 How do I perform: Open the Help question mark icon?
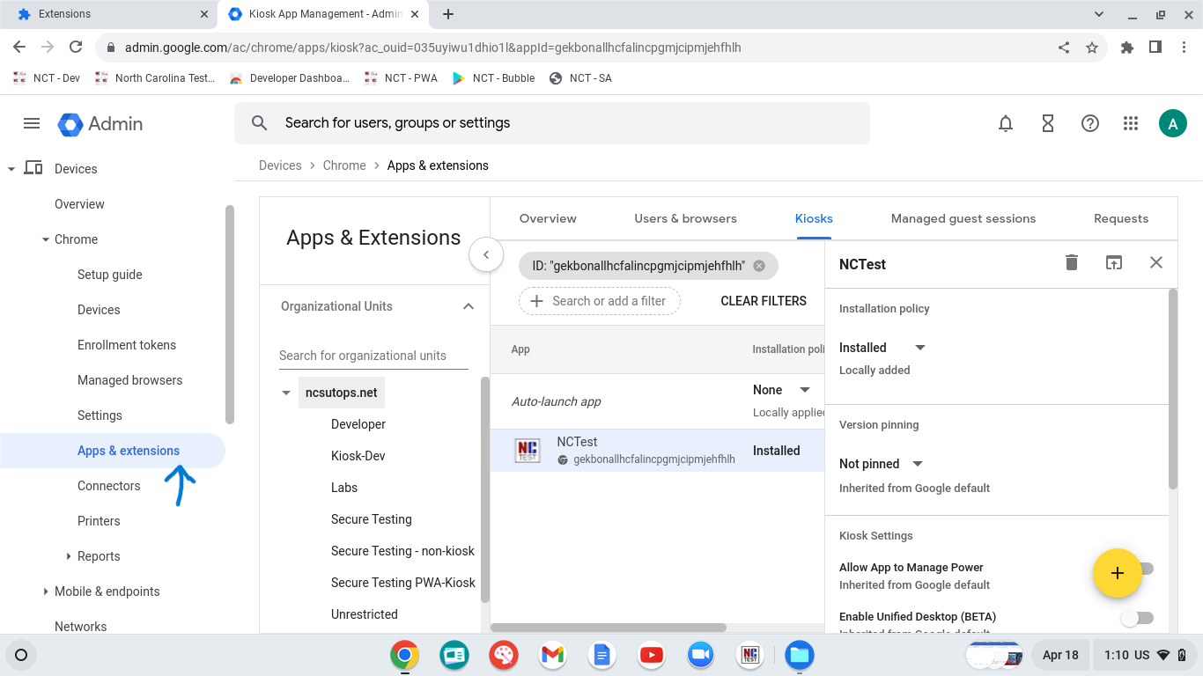pyautogui.click(x=1090, y=124)
